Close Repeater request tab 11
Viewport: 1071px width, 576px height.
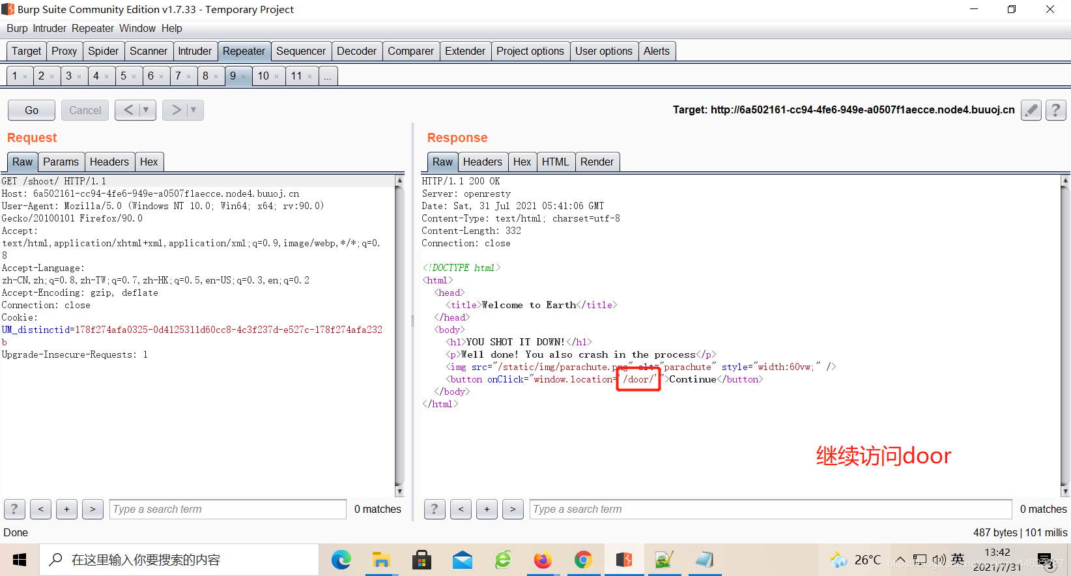(309, 77)
